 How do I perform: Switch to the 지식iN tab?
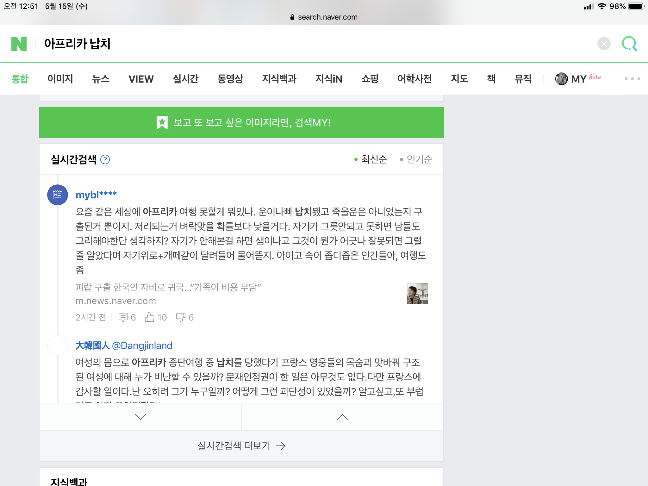click(329, 79)
